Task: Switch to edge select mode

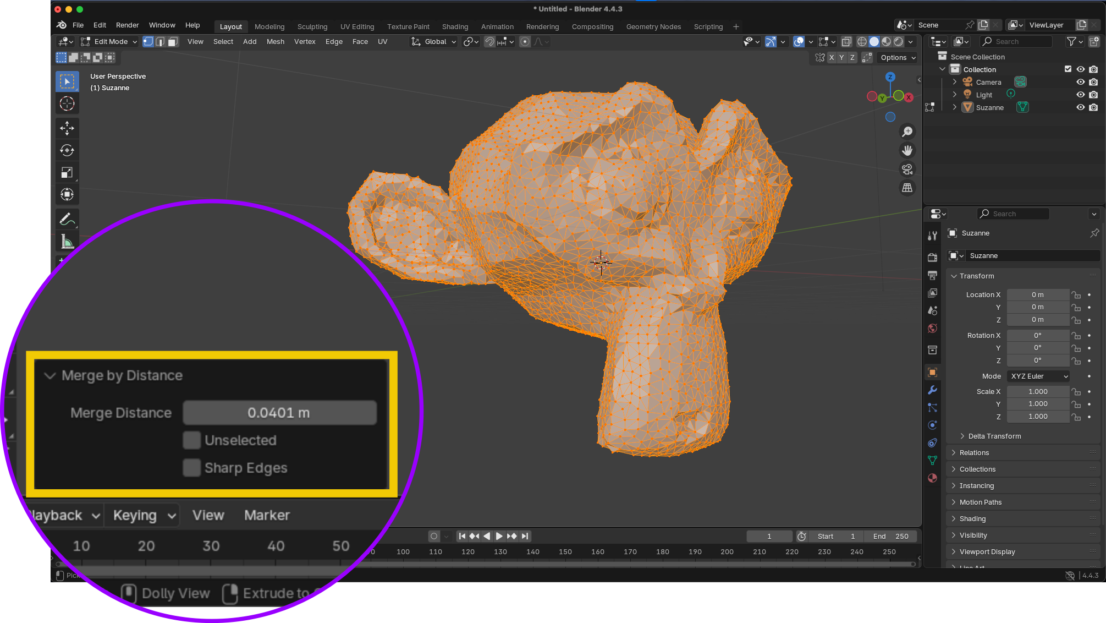Action: (x=160, y=42)
